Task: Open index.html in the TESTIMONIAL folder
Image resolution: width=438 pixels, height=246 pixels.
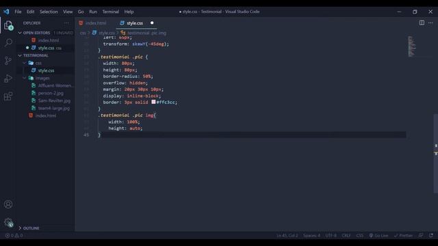Action: pyautogui.click(x=46, y=115)
